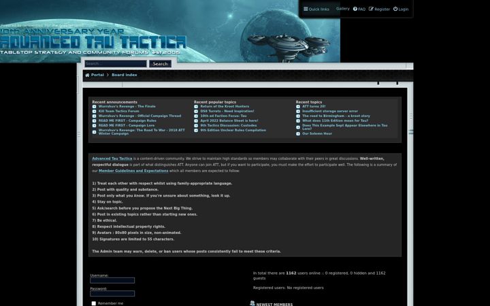Click icon beside 9th Edition Unclear Rules Compilation
The image size is (490, 306).
pyautogui.click(x=196, y=130)
